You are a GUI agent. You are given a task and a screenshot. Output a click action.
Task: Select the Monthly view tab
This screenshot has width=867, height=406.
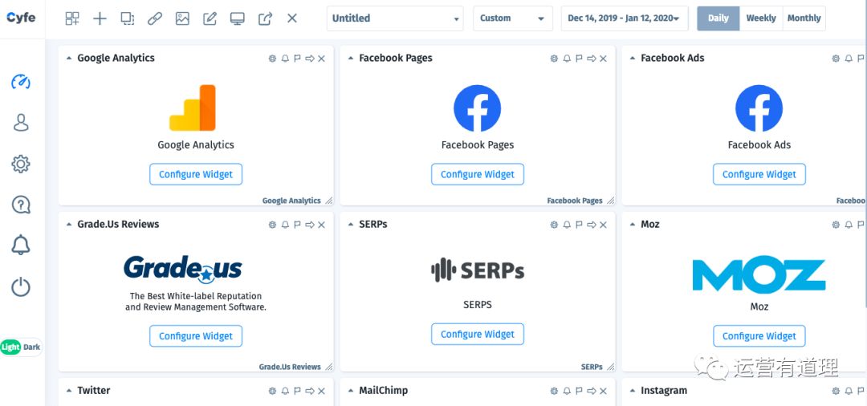pos(804,18)
